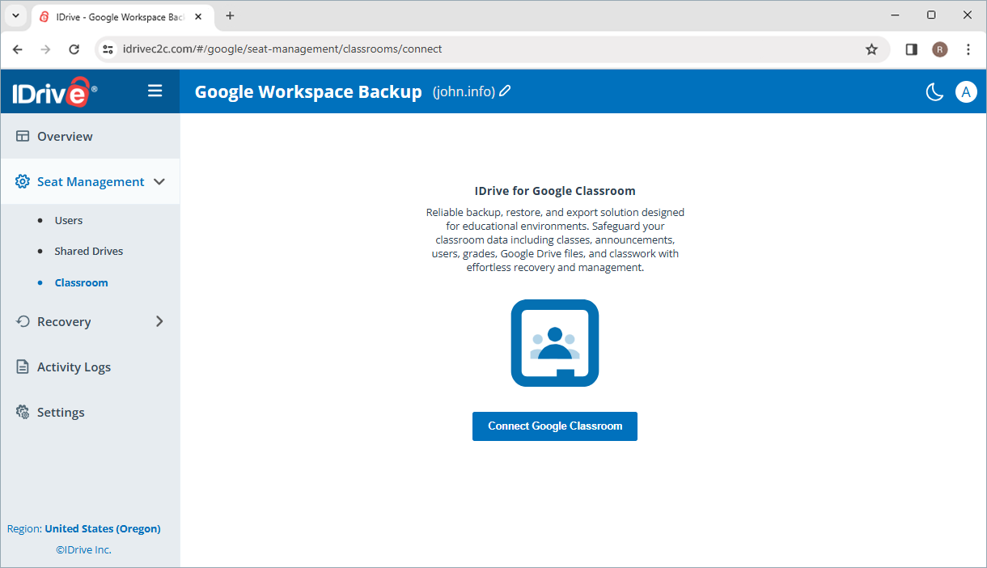Select the Recovery clock icon

23,321
